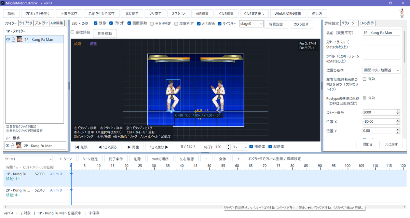Click the 加速 label in the preview

coord(78,44)
